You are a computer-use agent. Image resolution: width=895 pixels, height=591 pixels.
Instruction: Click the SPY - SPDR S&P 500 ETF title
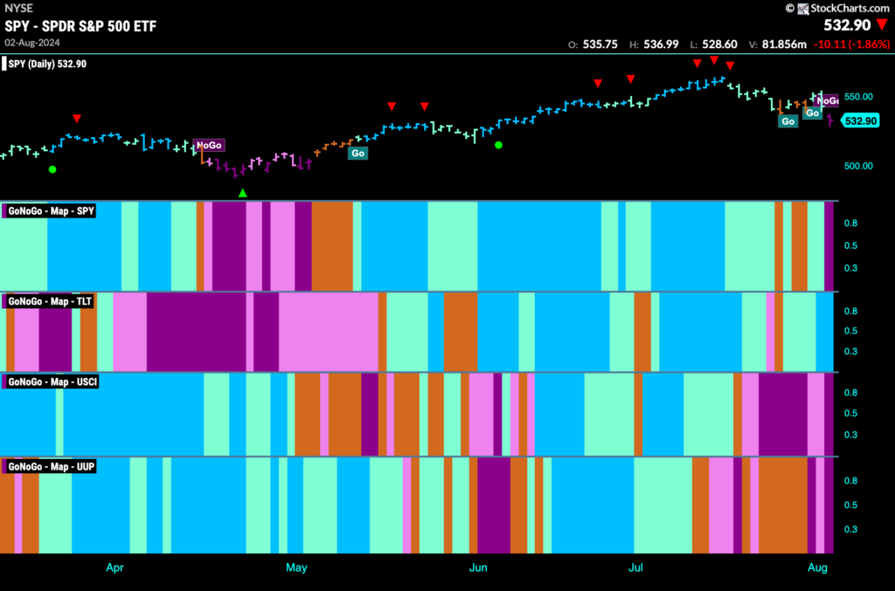(80, 26)
